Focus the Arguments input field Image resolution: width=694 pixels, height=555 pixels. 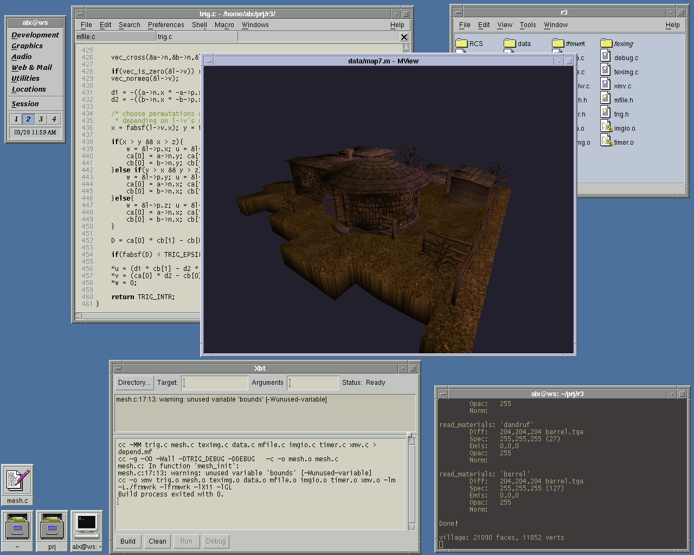313,383
